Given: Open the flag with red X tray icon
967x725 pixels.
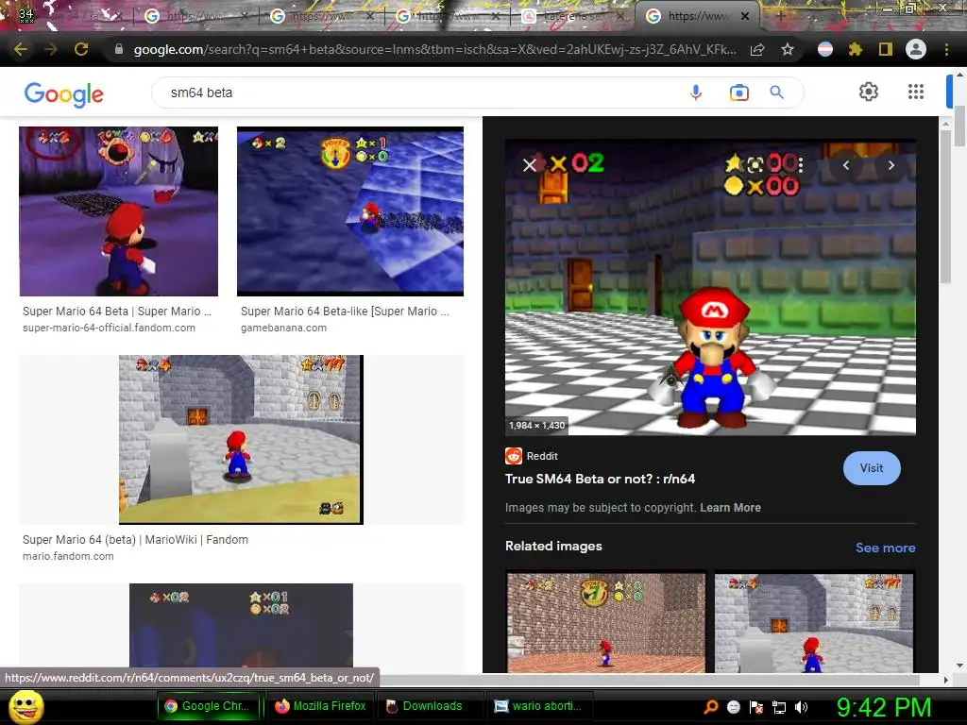Looking at the screenshot, I should coord(756,707).
